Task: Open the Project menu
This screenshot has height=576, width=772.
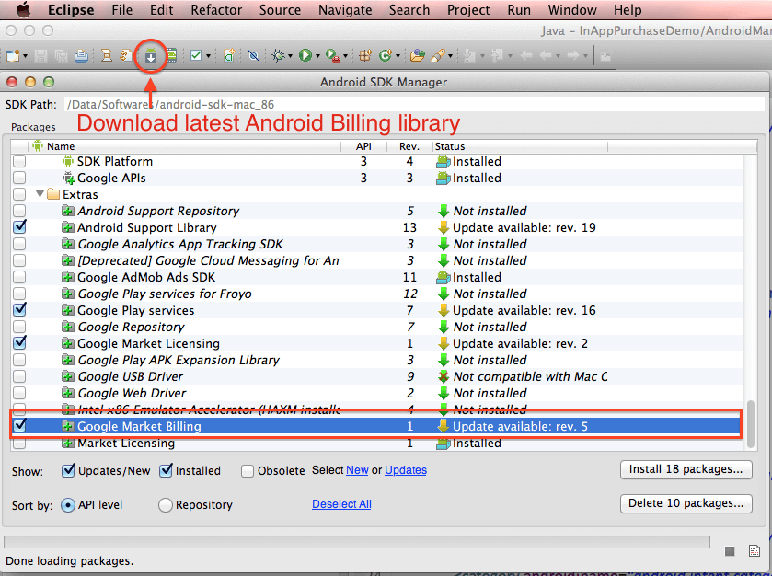Action: click(x=468, y=10)
